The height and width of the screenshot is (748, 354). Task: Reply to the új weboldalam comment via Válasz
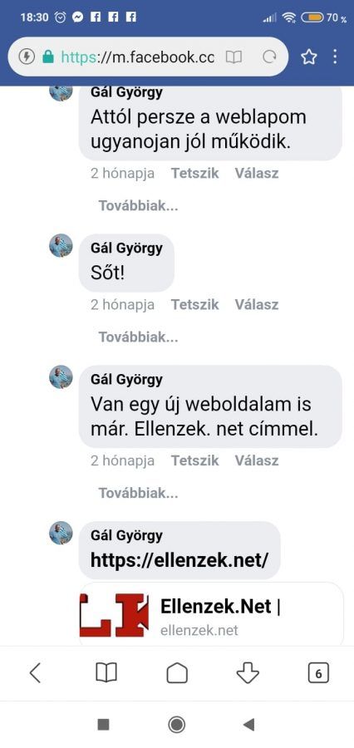tap(256, 460)
